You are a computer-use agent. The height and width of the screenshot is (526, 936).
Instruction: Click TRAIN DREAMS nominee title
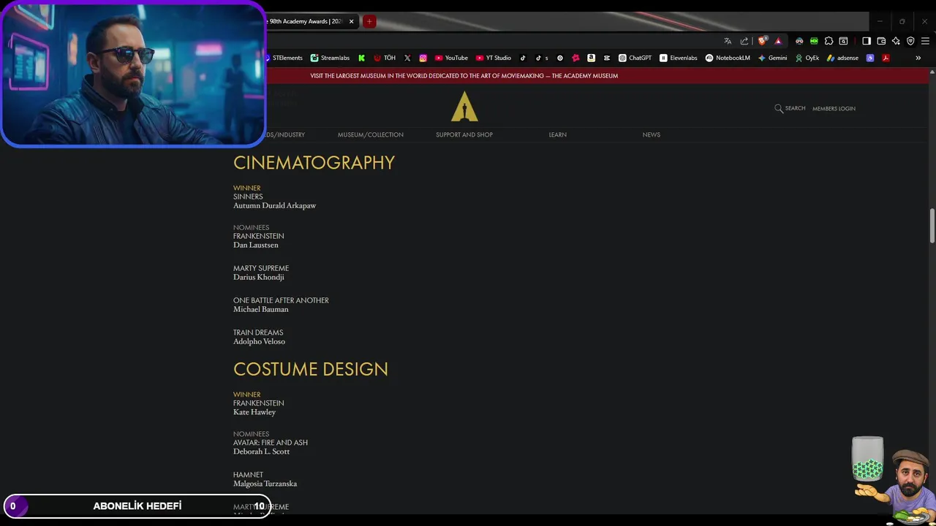coord(258,332)
